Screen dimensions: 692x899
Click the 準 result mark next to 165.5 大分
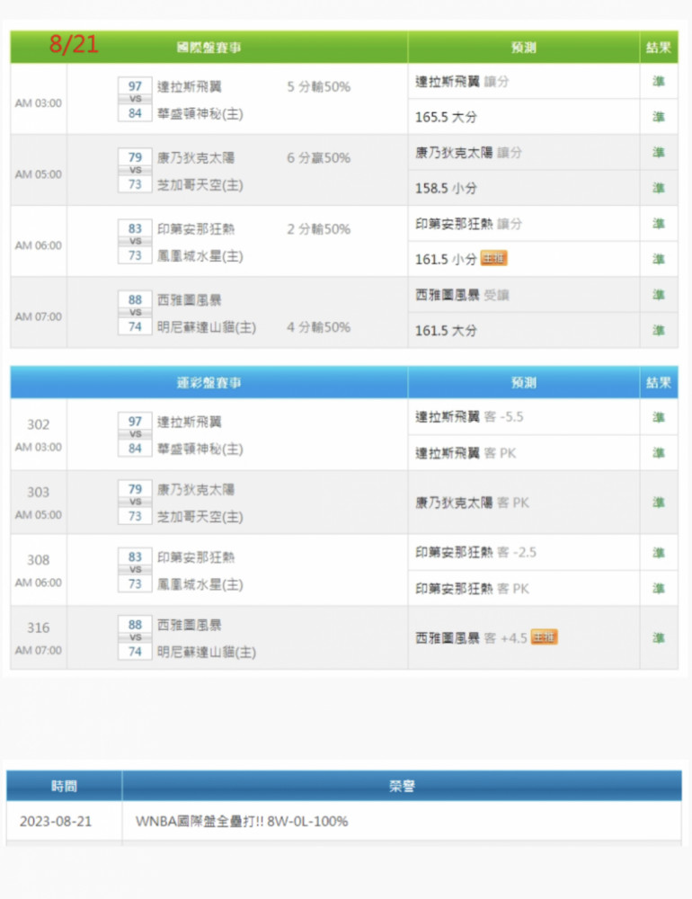pos(658,116)
